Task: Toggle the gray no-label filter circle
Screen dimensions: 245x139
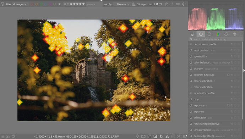Action: click(55, 4)
